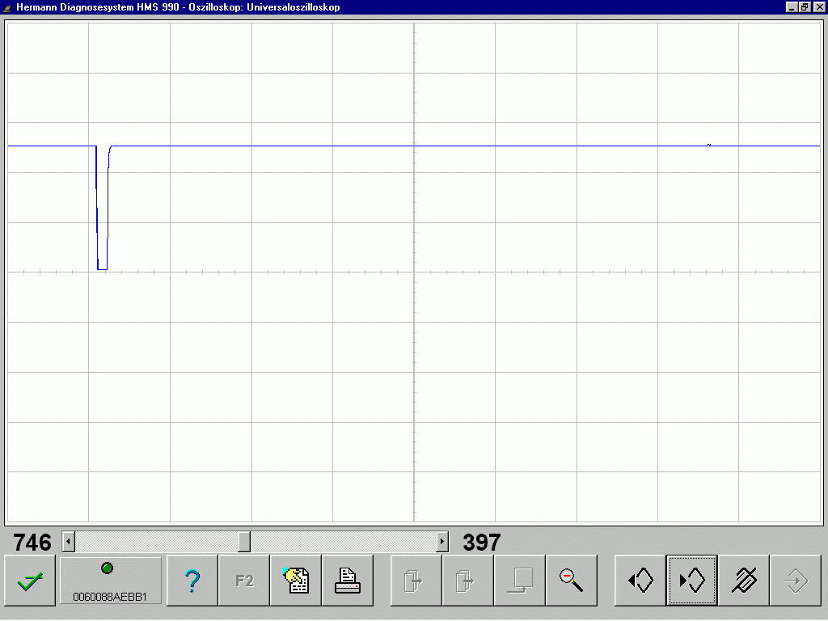This screenshot has height=621, width=828.
Task: Select the left-arrow diamond cursor button
Action: (640, 581)
